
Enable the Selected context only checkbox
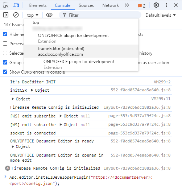(x=5, y=53)
